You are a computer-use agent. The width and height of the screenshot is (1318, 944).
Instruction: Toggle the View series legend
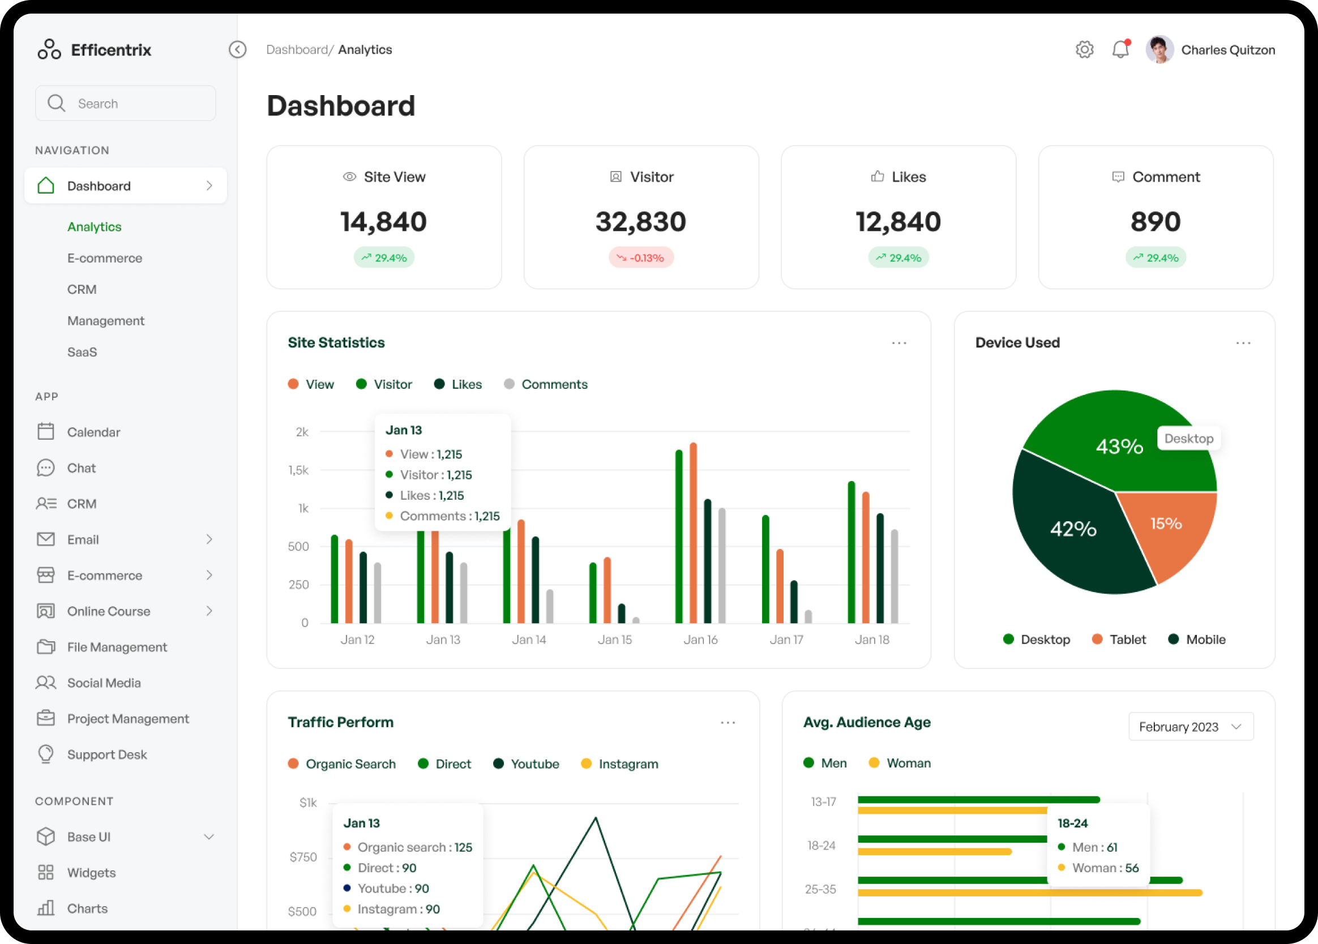click(x=311, y=385)
